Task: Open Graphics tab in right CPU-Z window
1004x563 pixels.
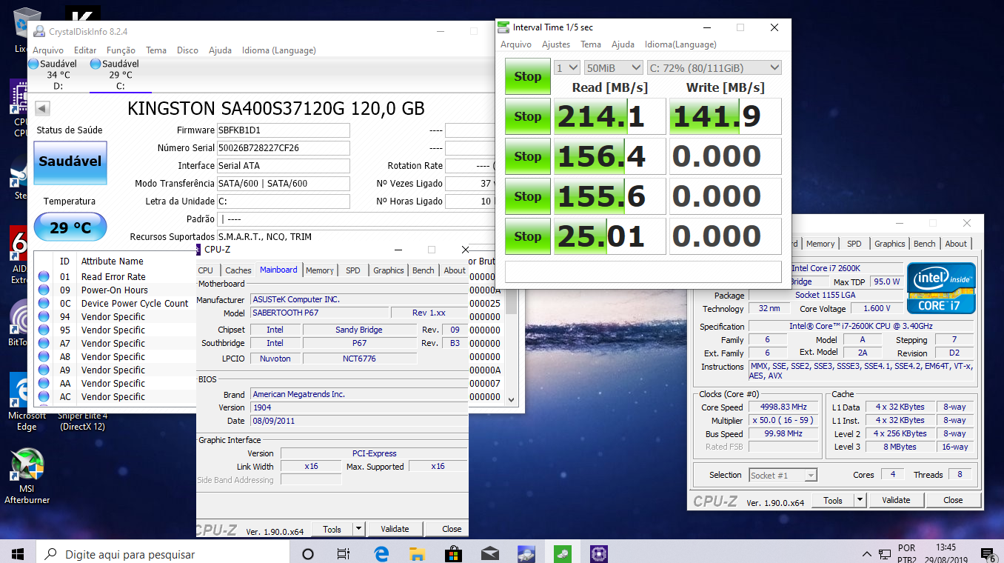Action: (890, 244)
